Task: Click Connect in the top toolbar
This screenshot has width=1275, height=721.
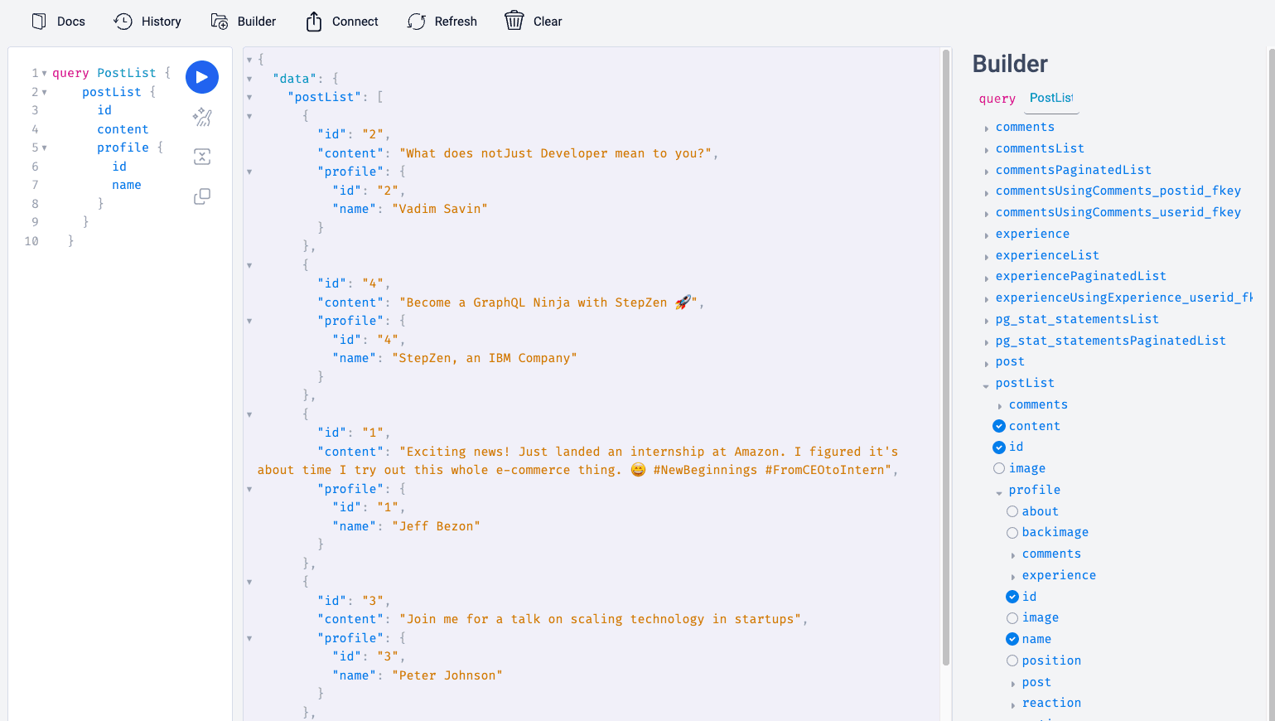Action: pos(342,22)
